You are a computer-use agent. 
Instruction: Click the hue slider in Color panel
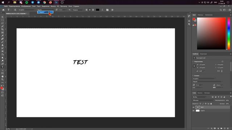(229, 34)
